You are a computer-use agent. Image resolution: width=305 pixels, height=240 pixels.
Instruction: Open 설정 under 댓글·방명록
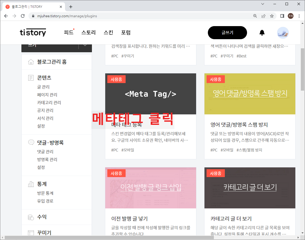(x=41, y=167)
